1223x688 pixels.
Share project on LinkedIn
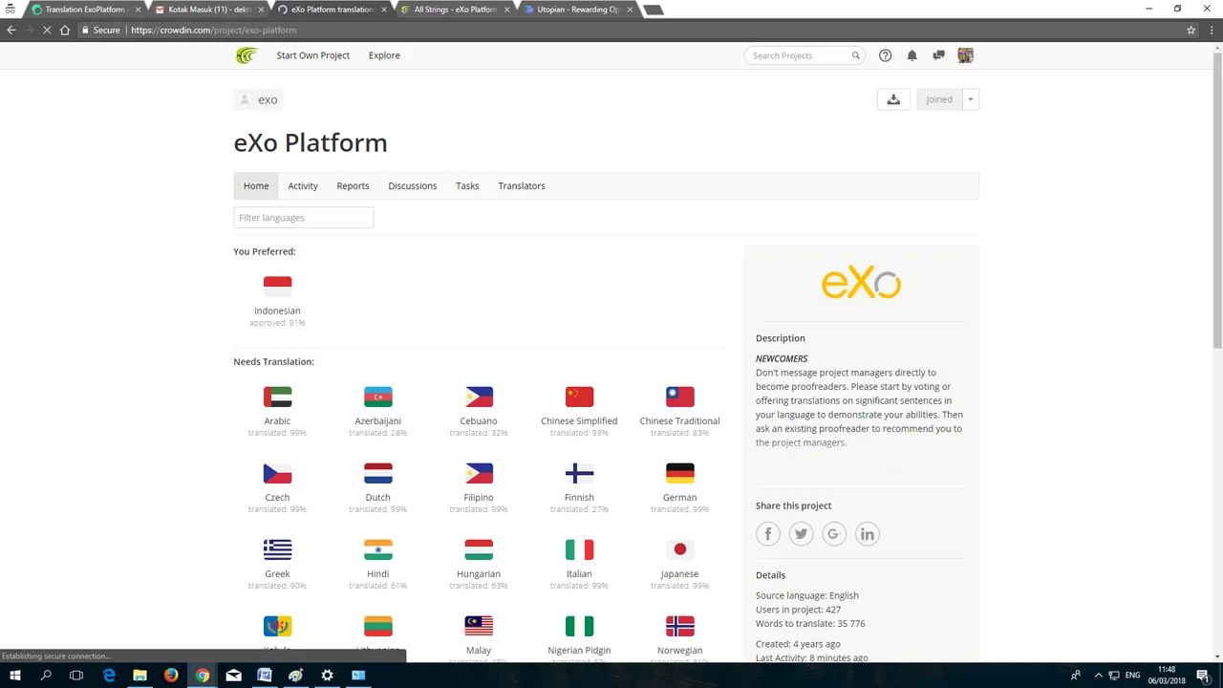[x=867, y=534]
